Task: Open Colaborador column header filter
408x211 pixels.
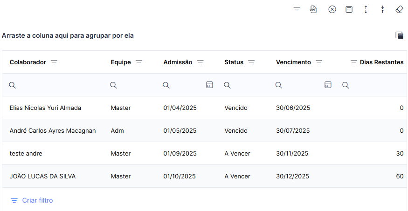Action: tap(54, 62)
